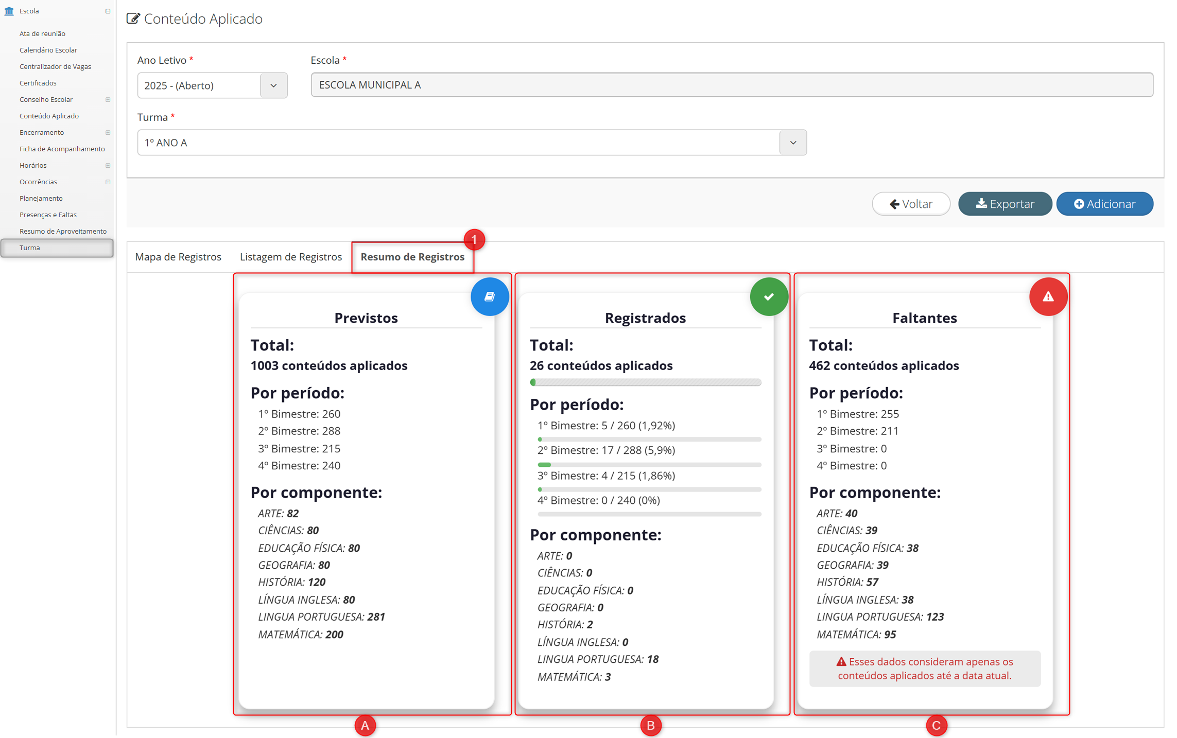Viewport: 1177px width, 738px height.
Task: Switch to Listagem de Registros tab
Action: pyautogui.click(x=290, y=257)
